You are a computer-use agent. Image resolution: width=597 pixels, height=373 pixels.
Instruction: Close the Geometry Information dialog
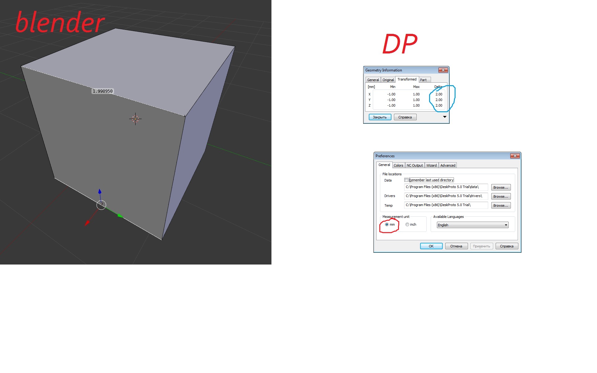(x=443, y=70)
